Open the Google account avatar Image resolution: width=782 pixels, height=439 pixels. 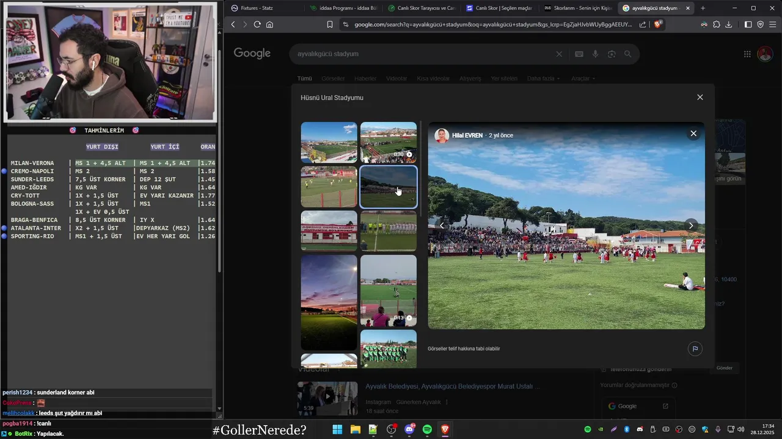click(765, 54)
